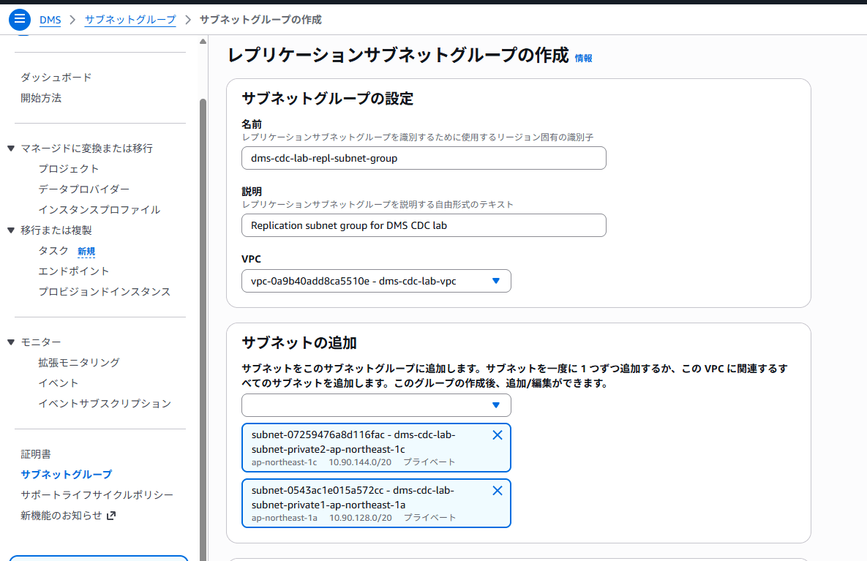Viewport: 867px width, 561px height.
Task: Open 拡張モニタリング in sidebar
Action: tap(78, 363)
